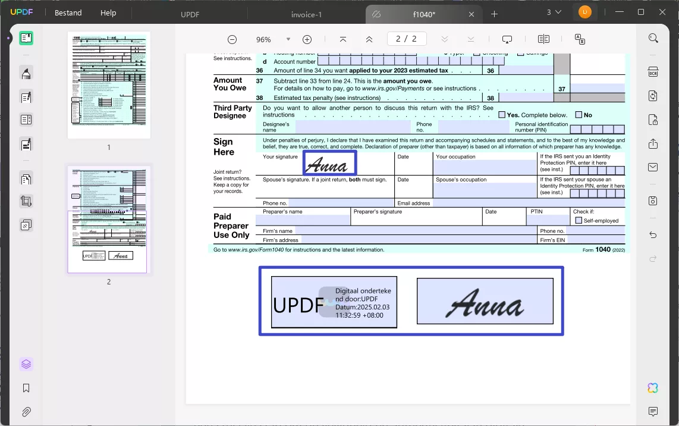Viewport: 679px width, 426px height.
Task: Check the No checkbox for Third Party Designee
Action: pyautogui.click(x=579, y=115)
